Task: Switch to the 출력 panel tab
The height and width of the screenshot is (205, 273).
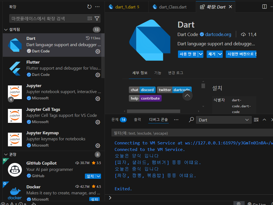Action: click(x=137, y=120)
